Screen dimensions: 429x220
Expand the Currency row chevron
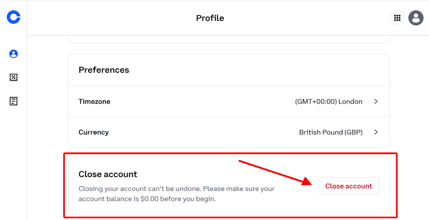[x=376, y=132]
